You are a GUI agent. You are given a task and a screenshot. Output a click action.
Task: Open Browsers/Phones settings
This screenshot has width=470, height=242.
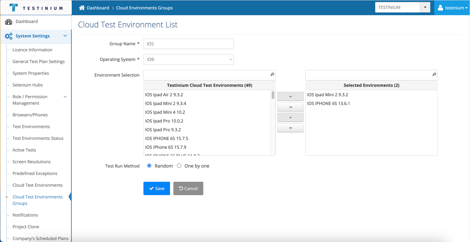click(x=30, y=115)
